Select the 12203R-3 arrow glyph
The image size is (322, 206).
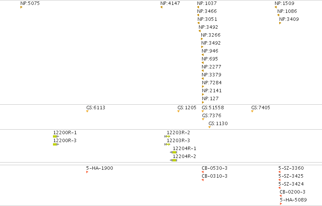coord(167,144)
